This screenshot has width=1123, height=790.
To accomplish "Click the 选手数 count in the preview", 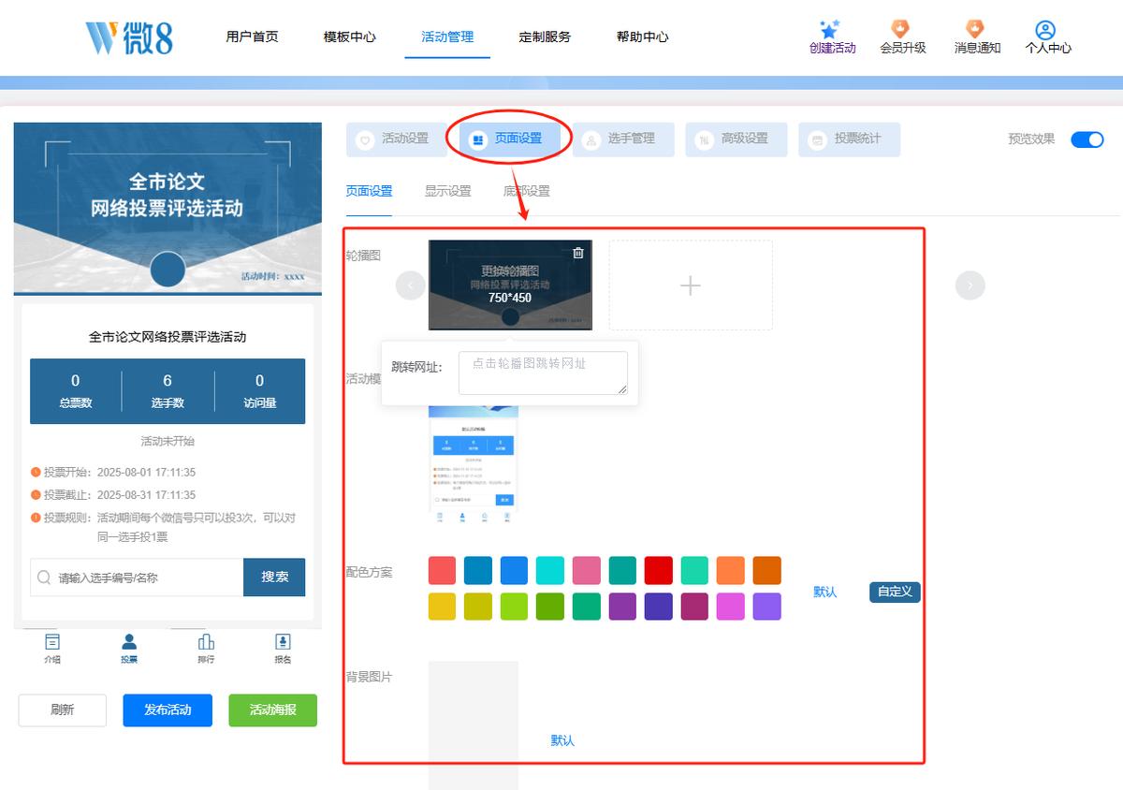I will (x=168, y=391).
